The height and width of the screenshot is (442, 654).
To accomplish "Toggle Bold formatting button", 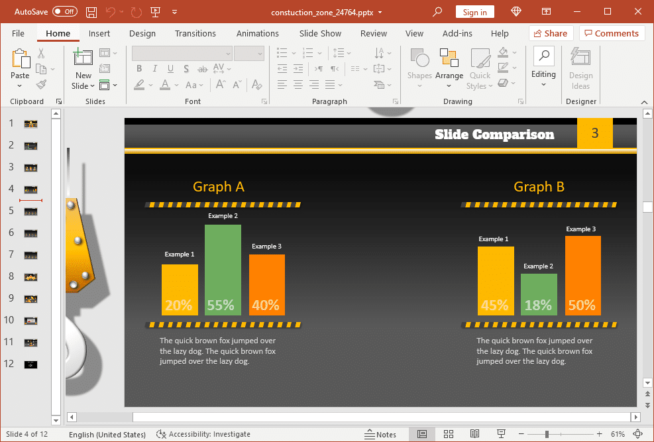I will click(x=139, y=69).
